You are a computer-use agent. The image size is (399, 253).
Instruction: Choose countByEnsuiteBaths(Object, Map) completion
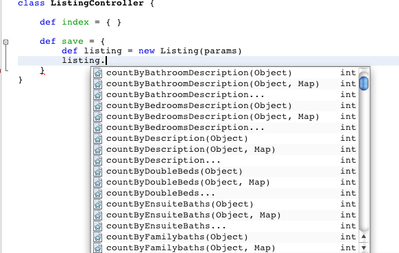click(x=225, y=215)
